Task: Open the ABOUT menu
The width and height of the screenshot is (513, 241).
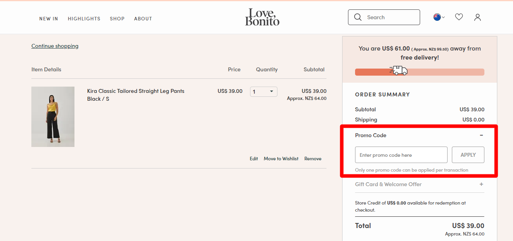Action: click(143, 18)
